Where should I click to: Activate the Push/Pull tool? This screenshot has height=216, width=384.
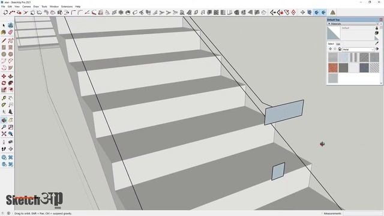click(11, 76)
